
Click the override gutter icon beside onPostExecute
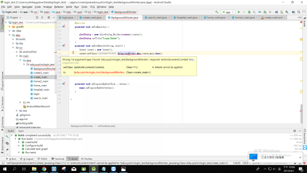click(x=64, y=46)
